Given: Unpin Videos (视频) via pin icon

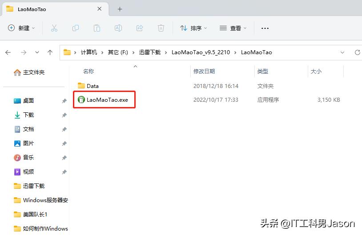Looking at the screenshot, I should point(64,172).
